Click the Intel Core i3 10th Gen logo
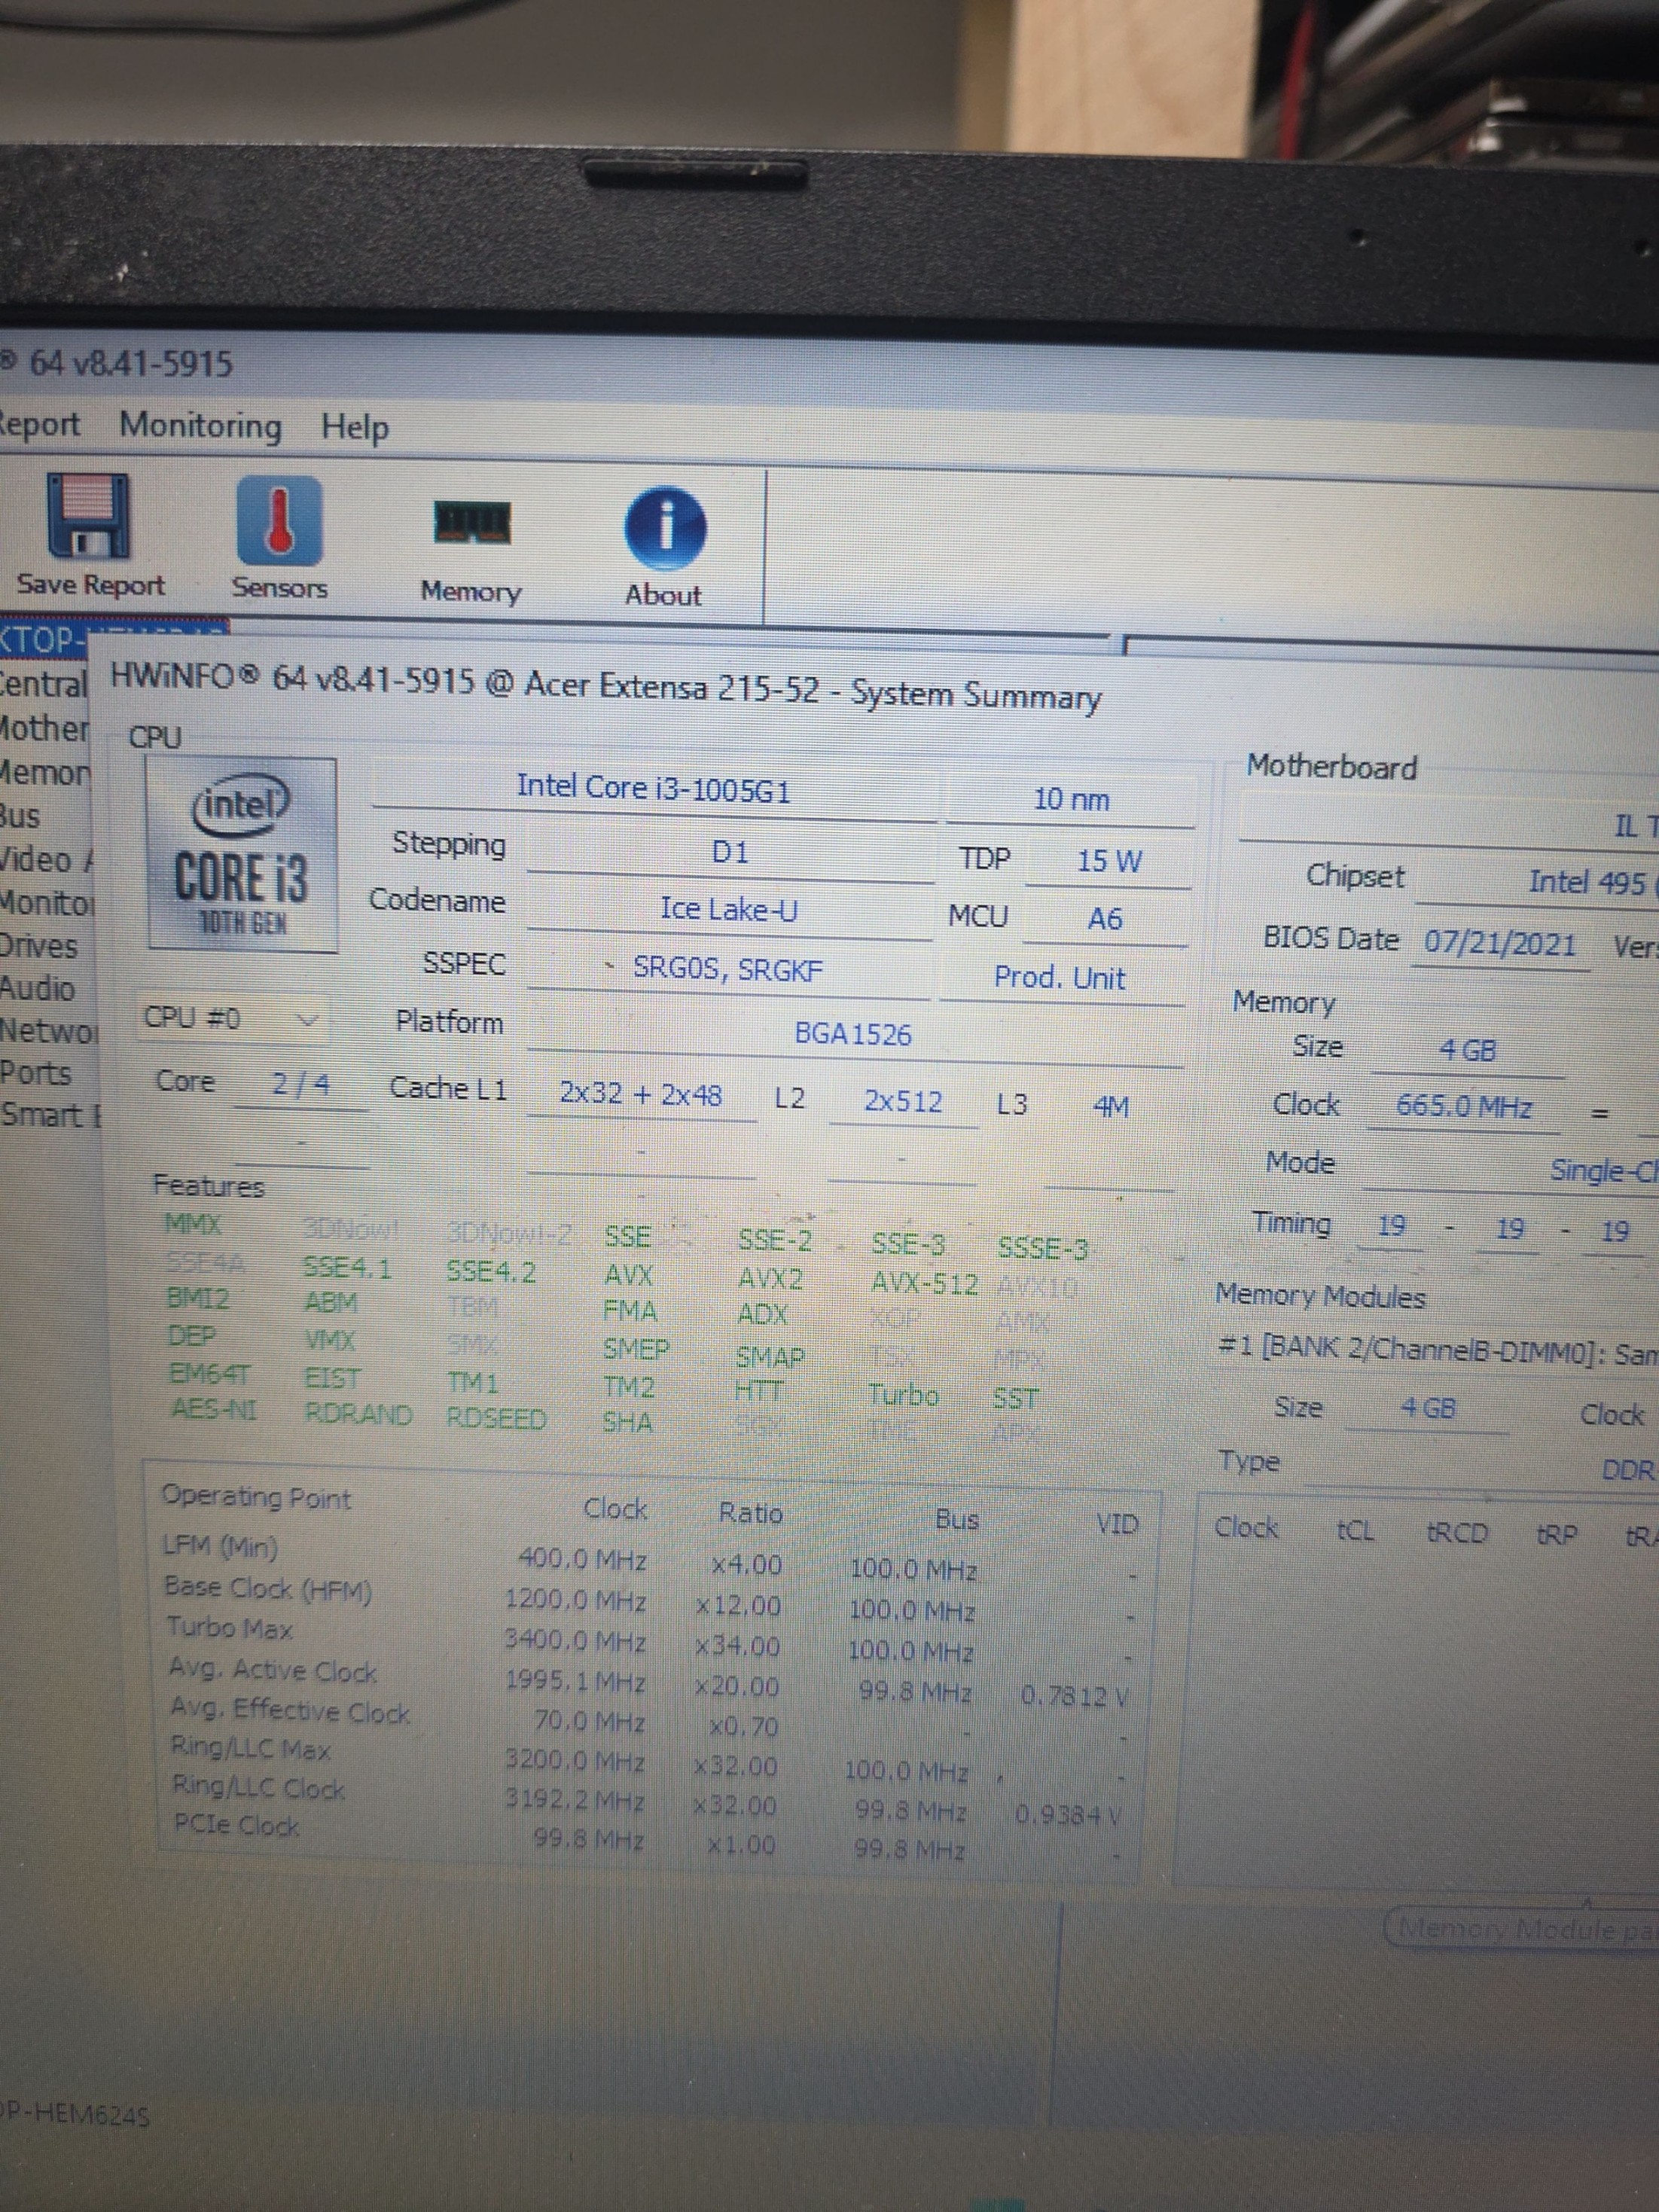Screen dimensions: 1659x2212 [242, 855]
